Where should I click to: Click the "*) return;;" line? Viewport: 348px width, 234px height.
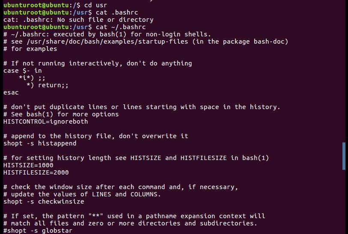(x=47, y=85)
